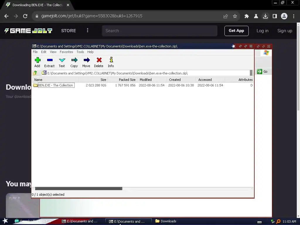Click the star icon in 7-Zip title bar
The height and width of the screenshot is (225, 300).
coord(233,46)
